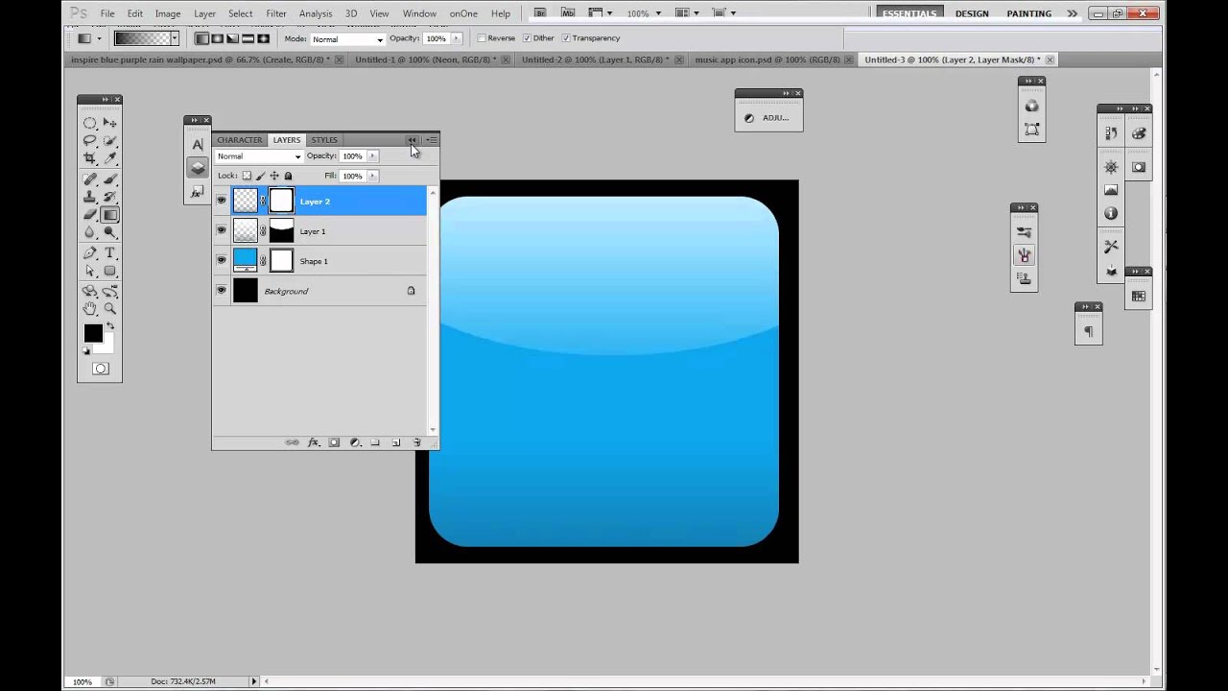Add a layer mask to Layer 2
The height and width of the screenshot is (691, 1228).
[333, 441]
